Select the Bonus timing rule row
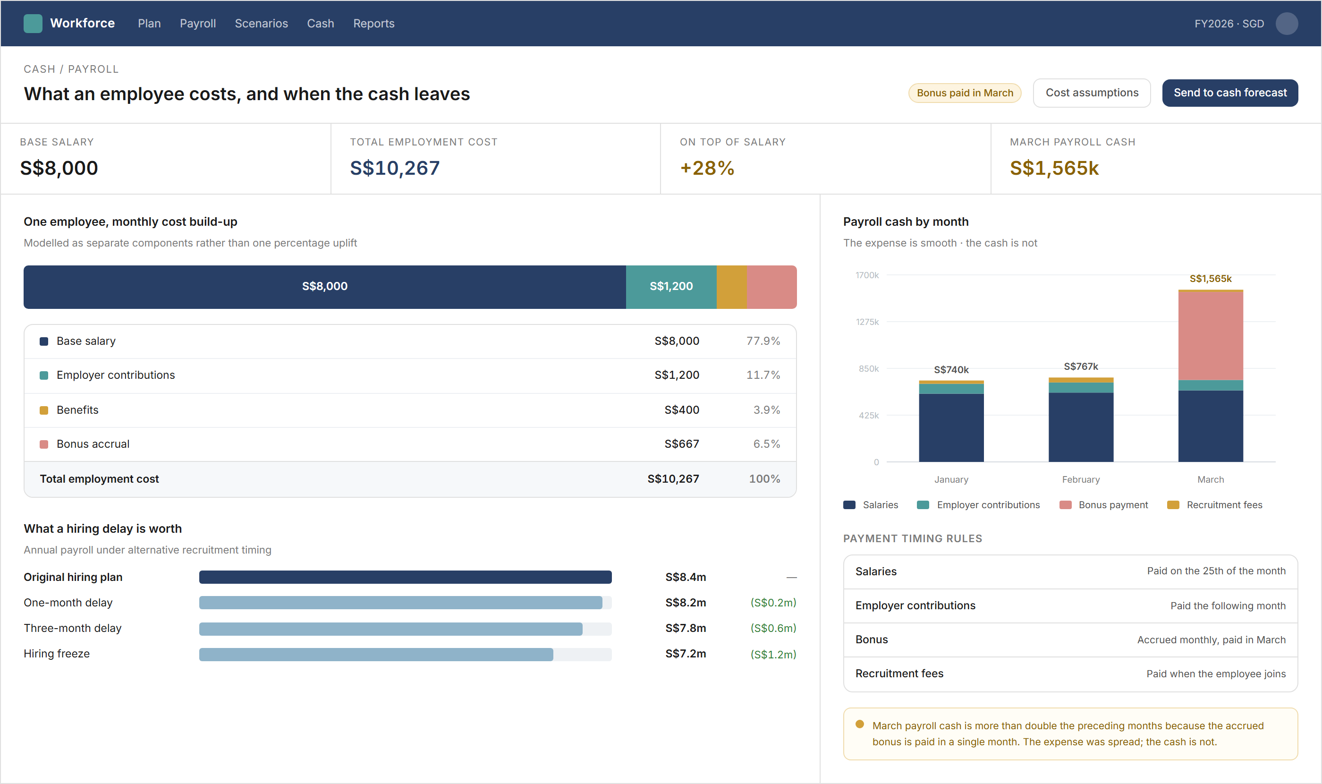Image resolution: width=1322 pixels, height=784 pixels. tap(1070, 640)
